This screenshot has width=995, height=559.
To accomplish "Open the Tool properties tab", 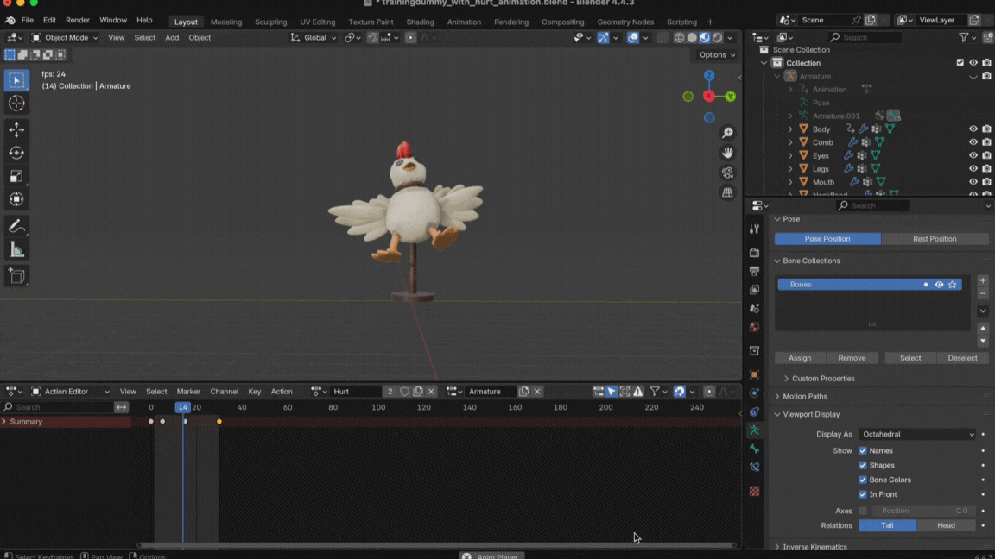I will point(755,229).
